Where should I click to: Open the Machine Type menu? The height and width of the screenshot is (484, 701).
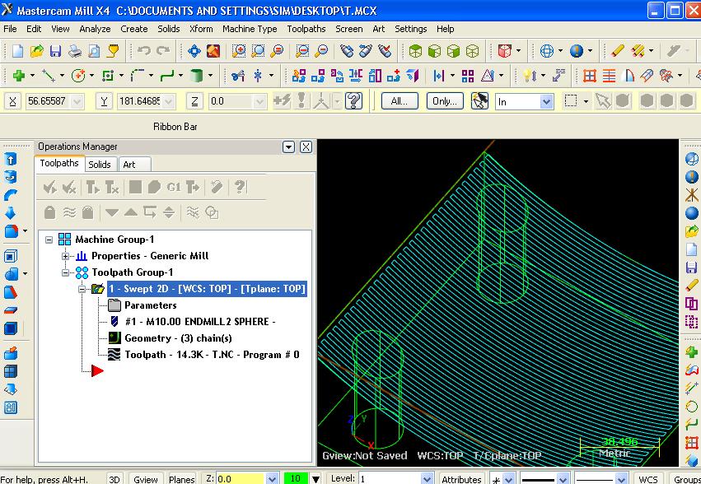coord(250,29)
